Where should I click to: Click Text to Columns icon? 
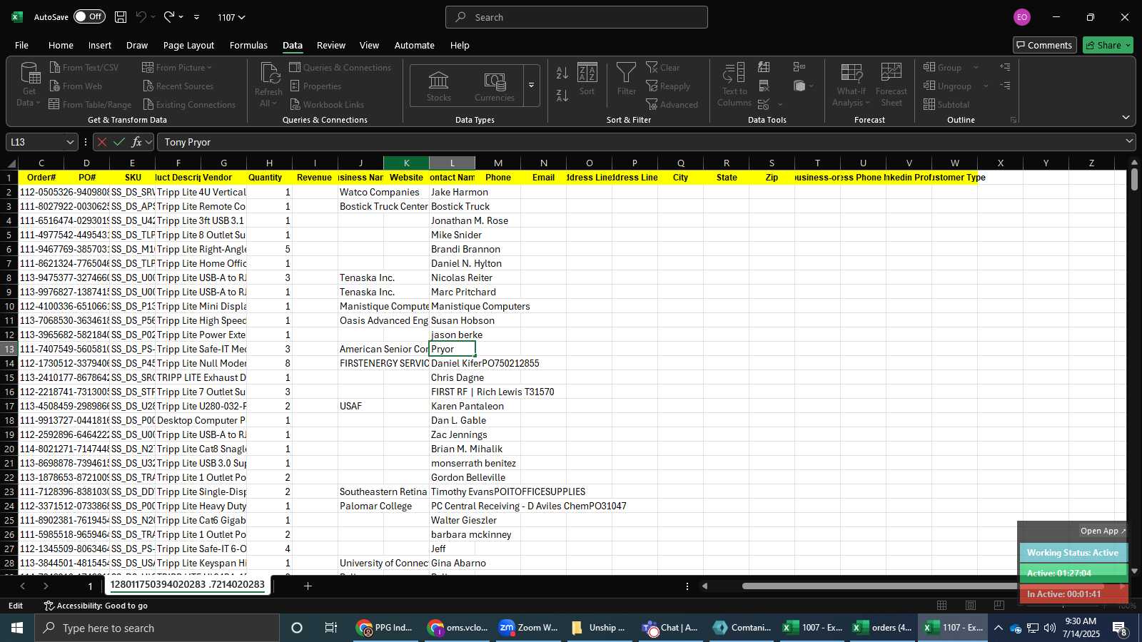tap(734, 73)
